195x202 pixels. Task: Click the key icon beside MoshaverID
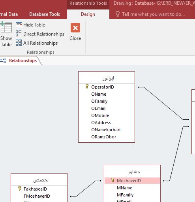(112, 180)
